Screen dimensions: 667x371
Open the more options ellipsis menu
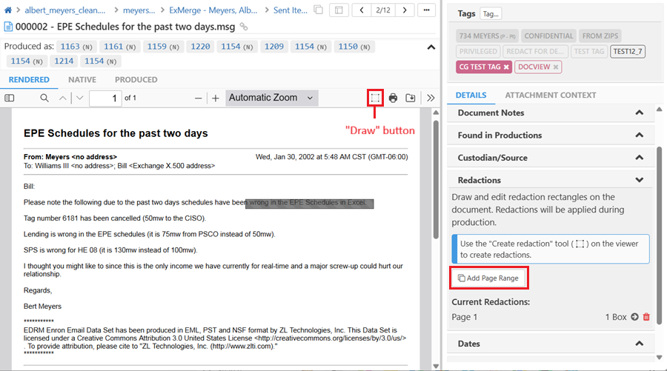426,10
